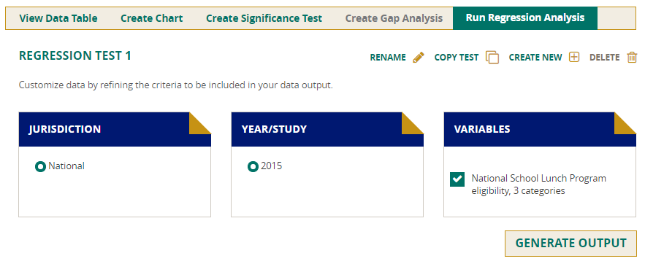Click the trash can Delete icon

(632, 58)
